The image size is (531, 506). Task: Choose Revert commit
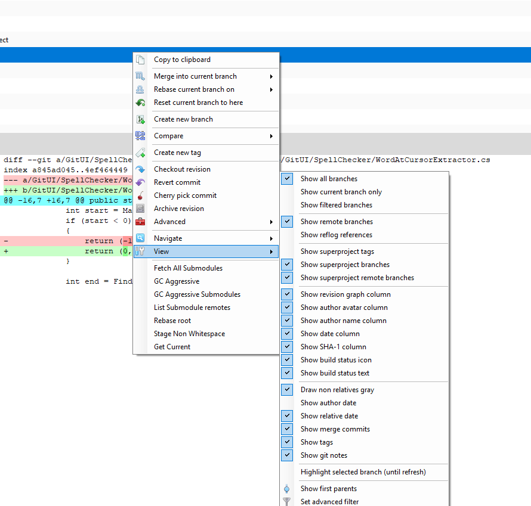[x=206, y=182]
